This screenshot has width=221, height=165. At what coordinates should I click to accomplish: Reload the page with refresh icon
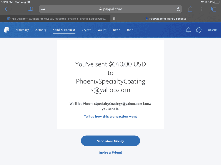[x=178, y=9]
